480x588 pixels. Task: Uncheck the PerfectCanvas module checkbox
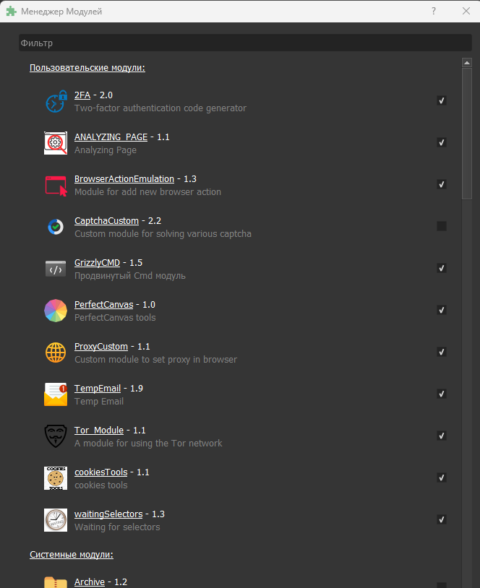(442, 310)
